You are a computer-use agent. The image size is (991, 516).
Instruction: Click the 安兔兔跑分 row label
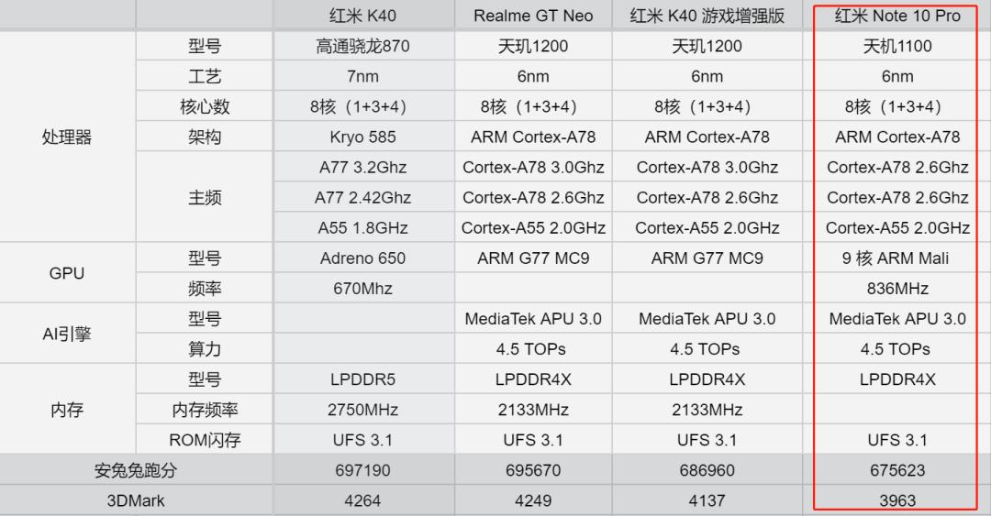click(x=136, y=470)
